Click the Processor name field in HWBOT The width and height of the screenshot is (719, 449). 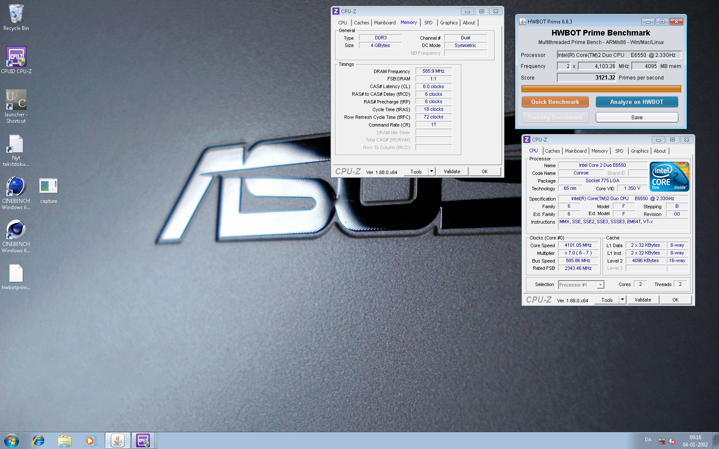coord(619,55)
